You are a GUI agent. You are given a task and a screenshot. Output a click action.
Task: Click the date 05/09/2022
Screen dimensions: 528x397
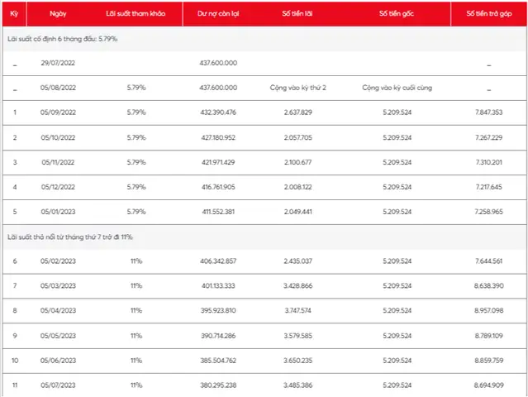coord(58,112)
